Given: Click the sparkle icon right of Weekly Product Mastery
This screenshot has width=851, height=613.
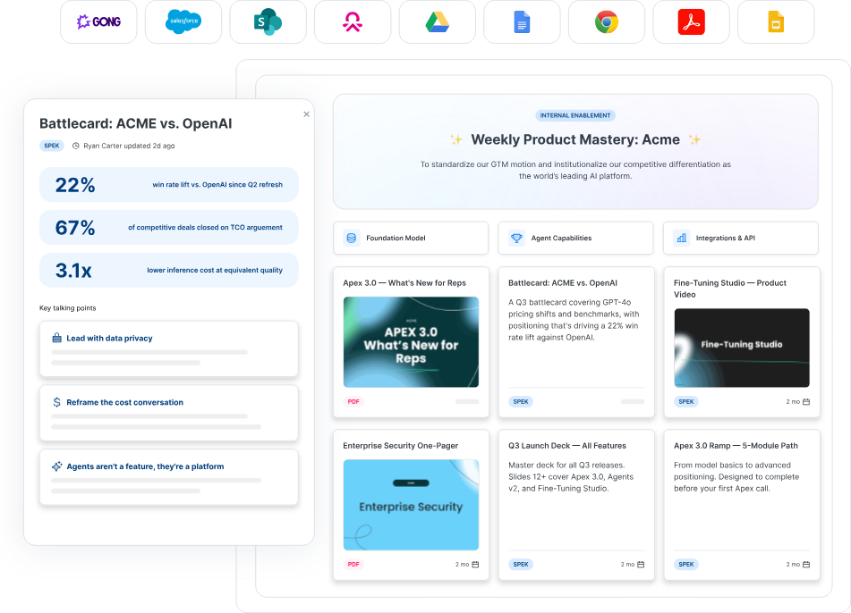Looking at the screenshot, I should coord(694,139).
